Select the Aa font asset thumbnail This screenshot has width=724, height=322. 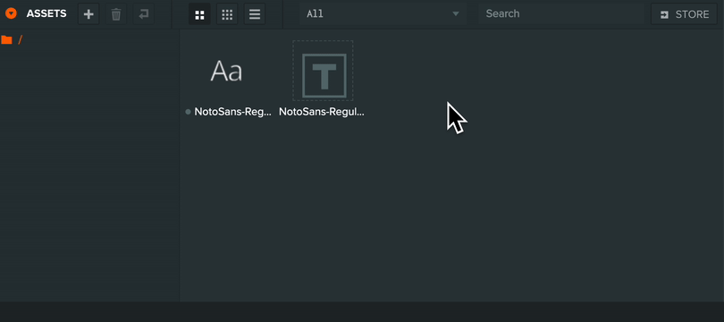(x=227, y=71)
